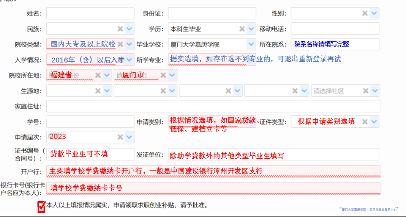Screen dimensions: 406x217
Task: Focus the 姓名 input field
Action: [x=90, y=13]
